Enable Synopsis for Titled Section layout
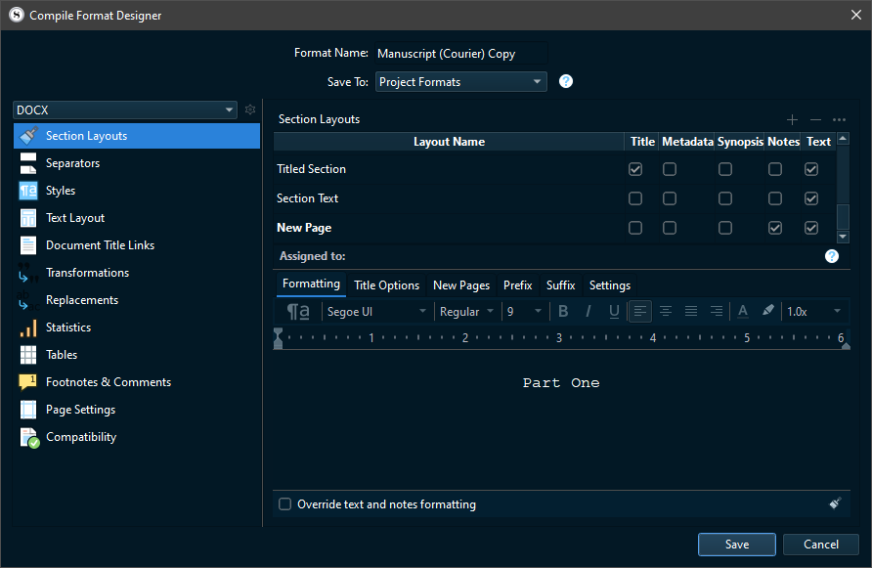This screenshot has width=872, height=568. pos(725,169)
